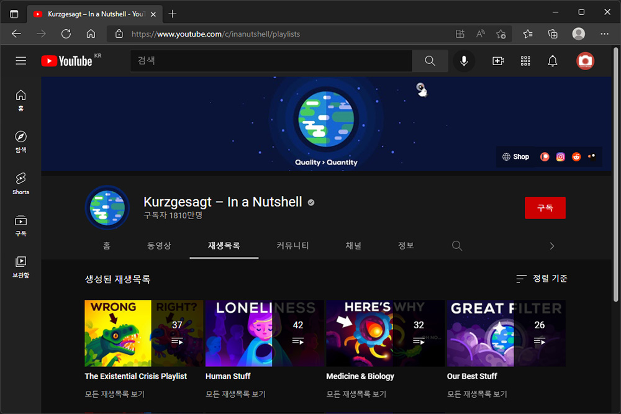Close the Kurzgesagt browser tab
Screen dimensions: 621x414
click(x=153, y=14)
